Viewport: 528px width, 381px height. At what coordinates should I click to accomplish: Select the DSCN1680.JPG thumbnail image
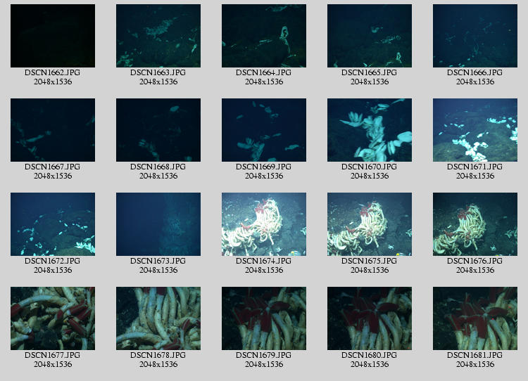[x=370, y=318]
